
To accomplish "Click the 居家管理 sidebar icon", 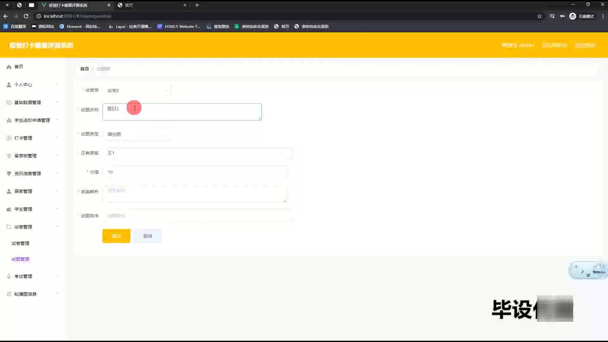I will click(x=9, y=191).
